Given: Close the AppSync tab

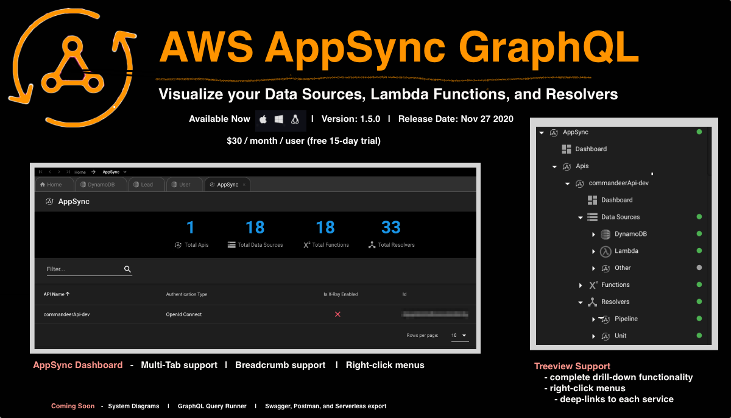Looking at the screenshot, I should pos(244,185).
